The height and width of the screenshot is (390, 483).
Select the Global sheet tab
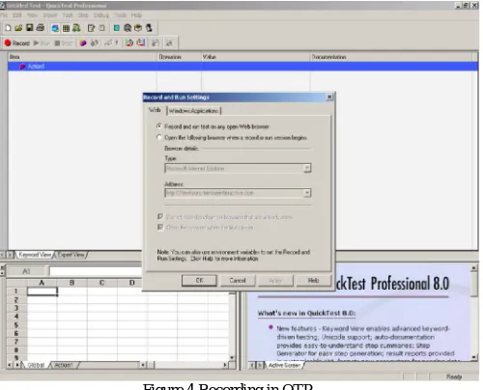point(36,365)
